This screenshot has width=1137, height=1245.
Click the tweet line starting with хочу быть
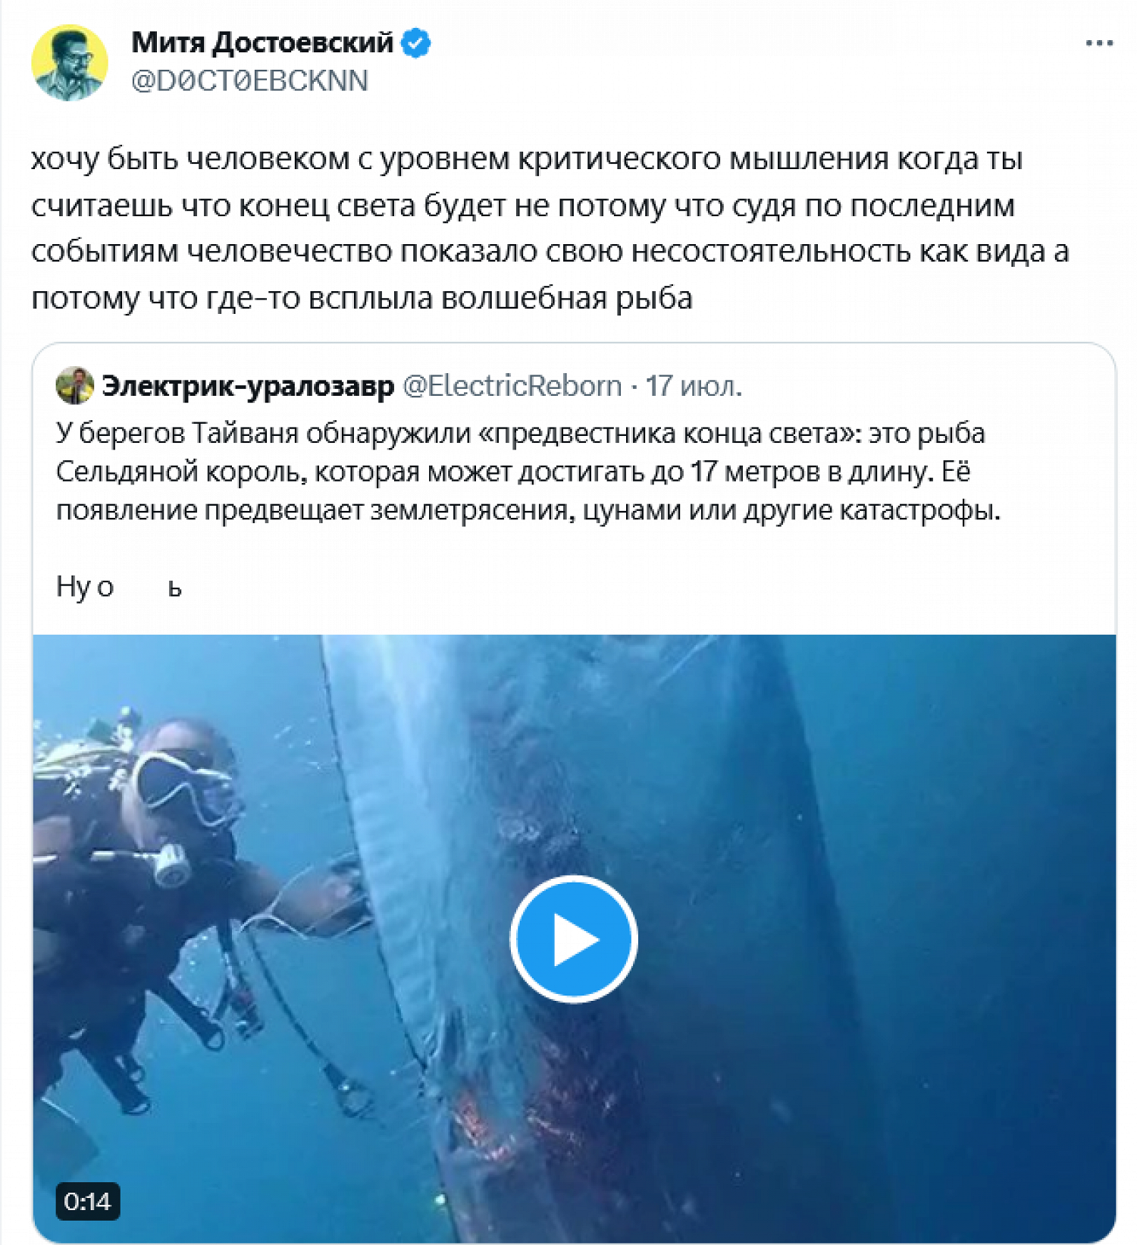point(527,159)
